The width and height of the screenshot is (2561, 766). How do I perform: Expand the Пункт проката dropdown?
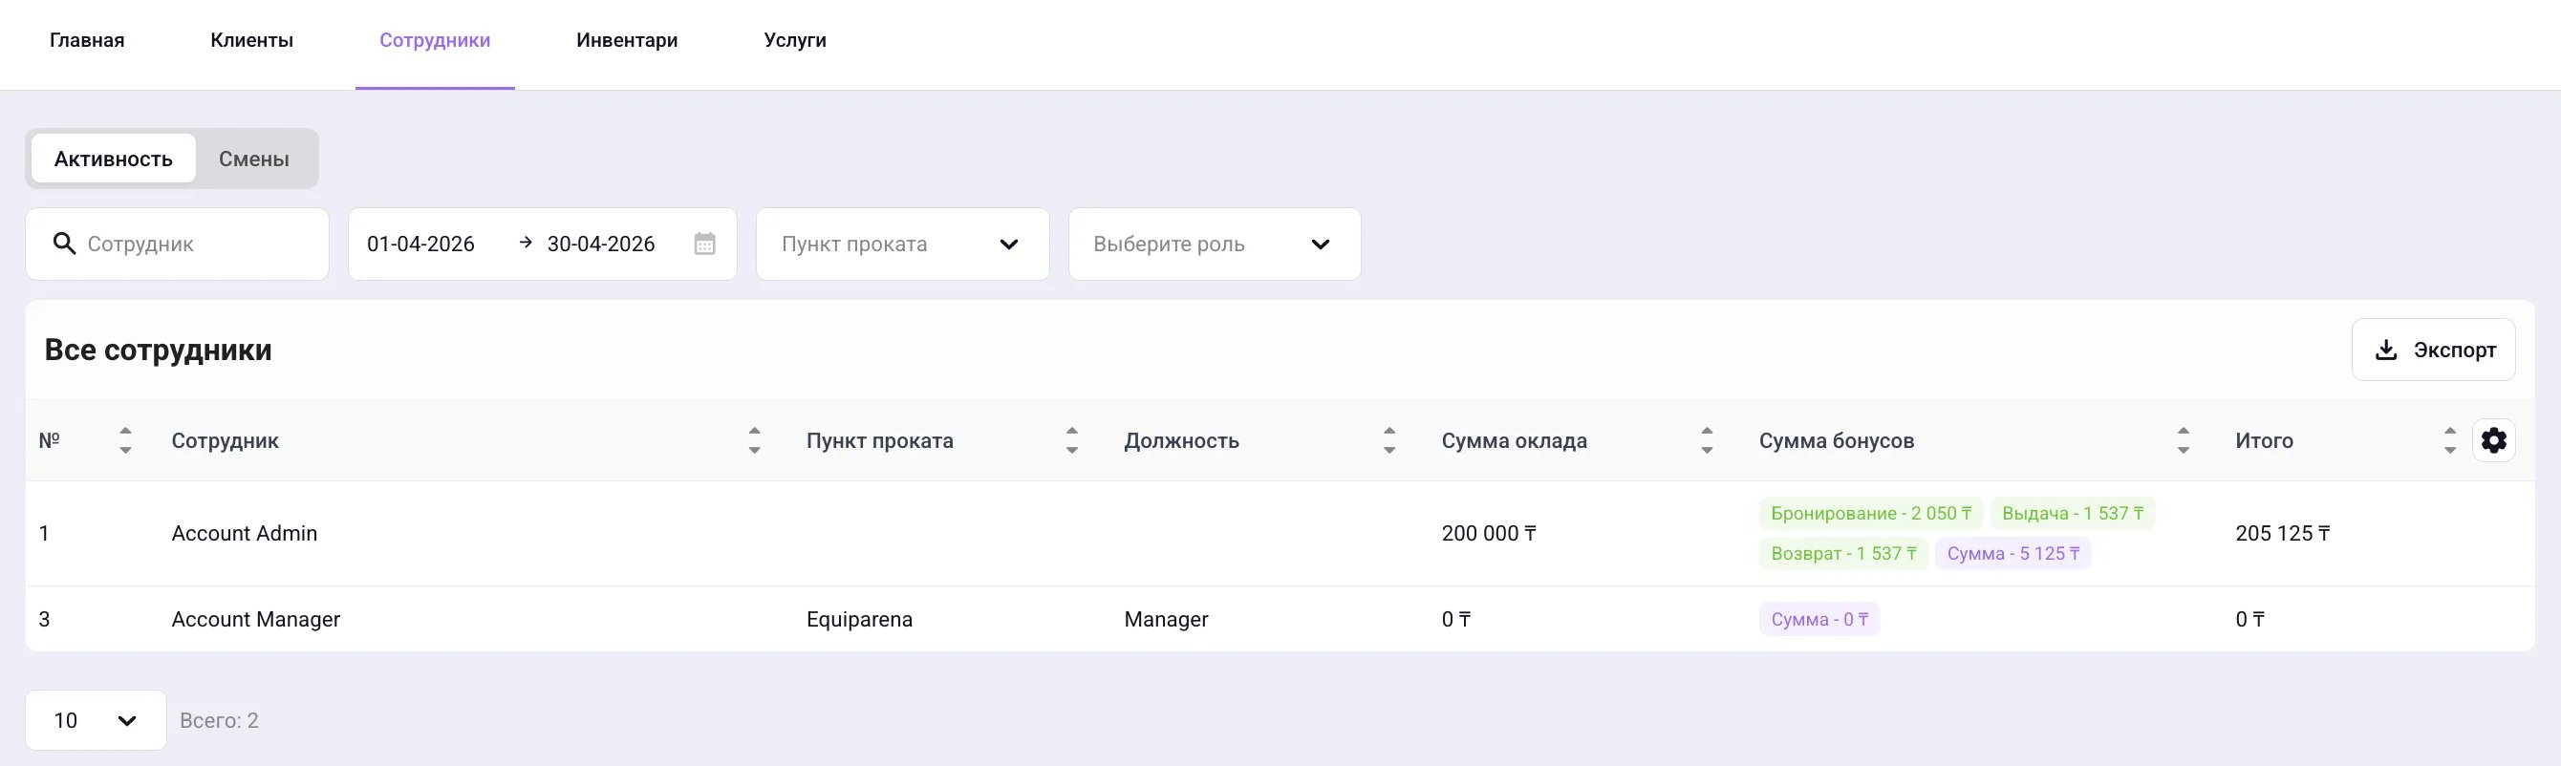pos(903,244)
